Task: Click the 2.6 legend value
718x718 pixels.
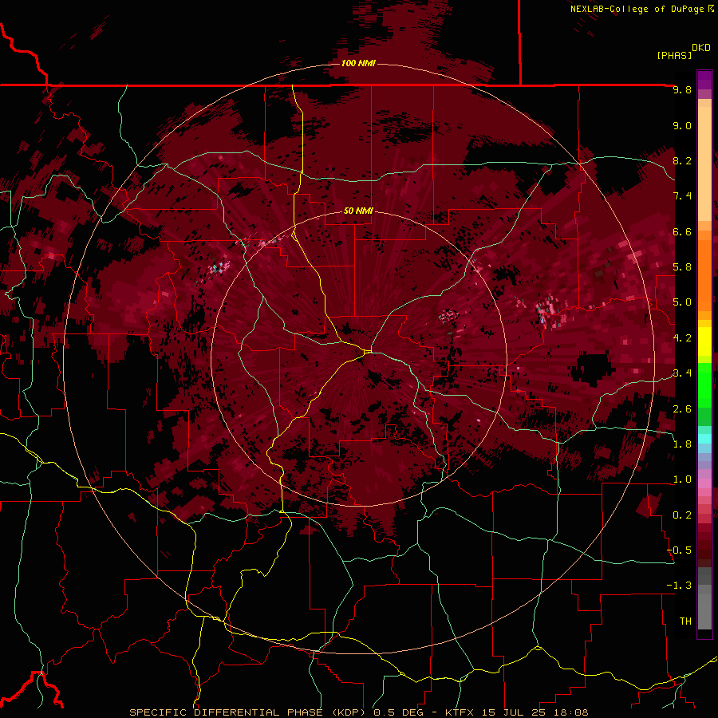Action: coord(682,409)
